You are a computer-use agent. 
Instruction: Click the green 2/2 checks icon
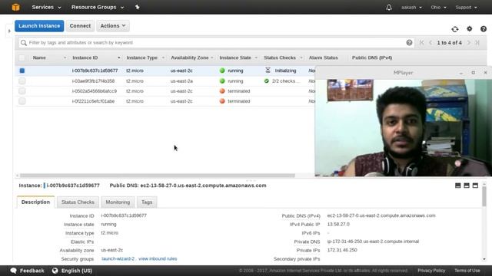(267, 81)
